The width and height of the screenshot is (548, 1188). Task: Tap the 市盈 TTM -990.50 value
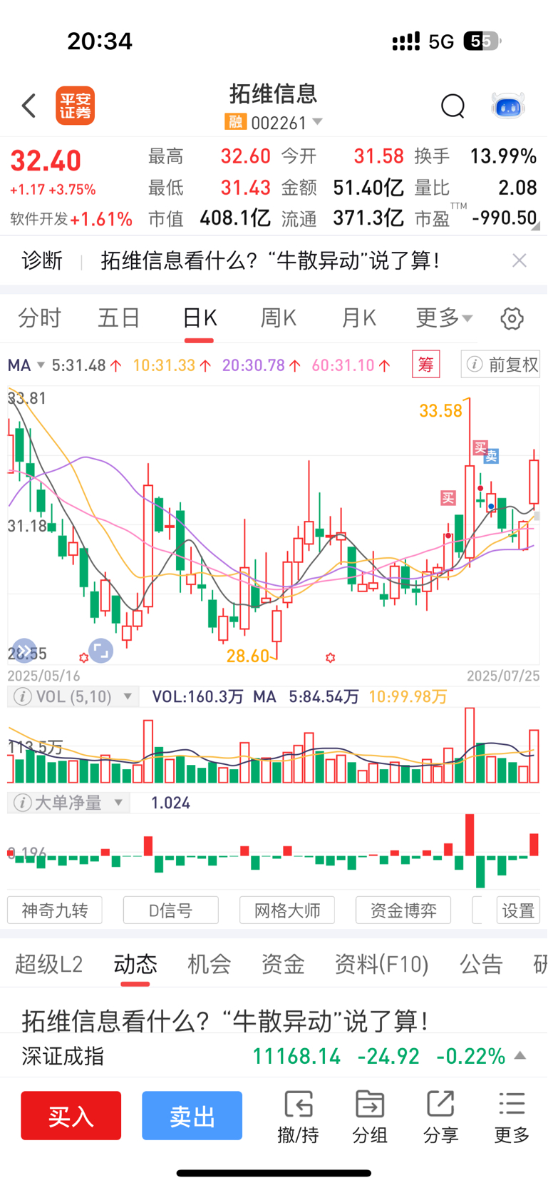[x=505, y=218]
